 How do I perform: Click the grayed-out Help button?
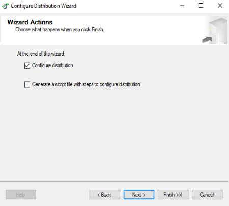[x=21, y=195]
